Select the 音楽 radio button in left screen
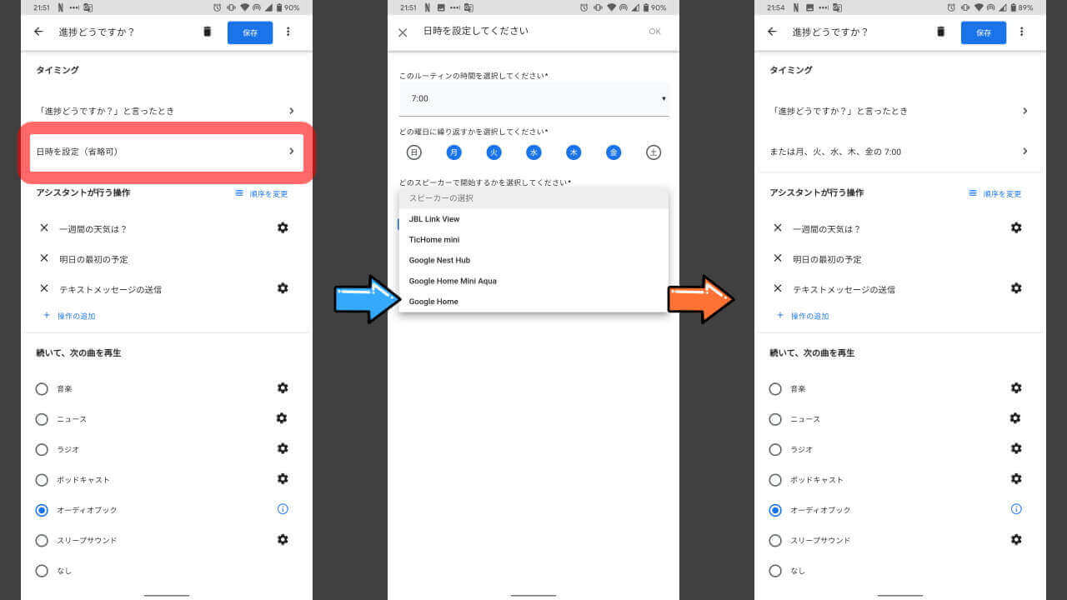Image resolution: width=1067 pixels, height=600 pixels. 42,389
